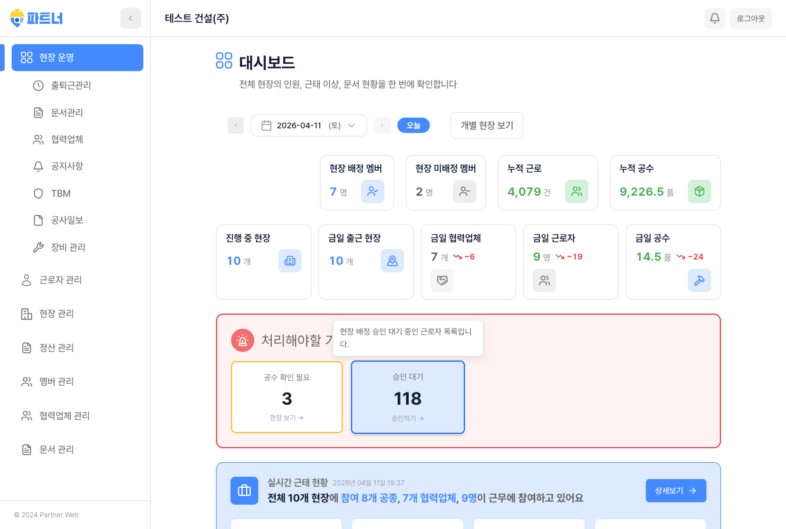
Task: Open the 2026-04-11 date dropdown
Action: [309, 125]
